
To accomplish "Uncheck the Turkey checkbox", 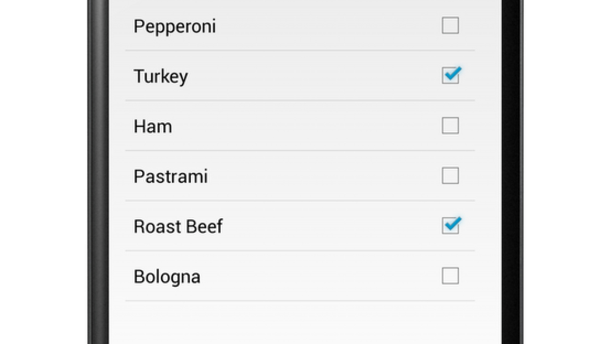I will 450,75.
